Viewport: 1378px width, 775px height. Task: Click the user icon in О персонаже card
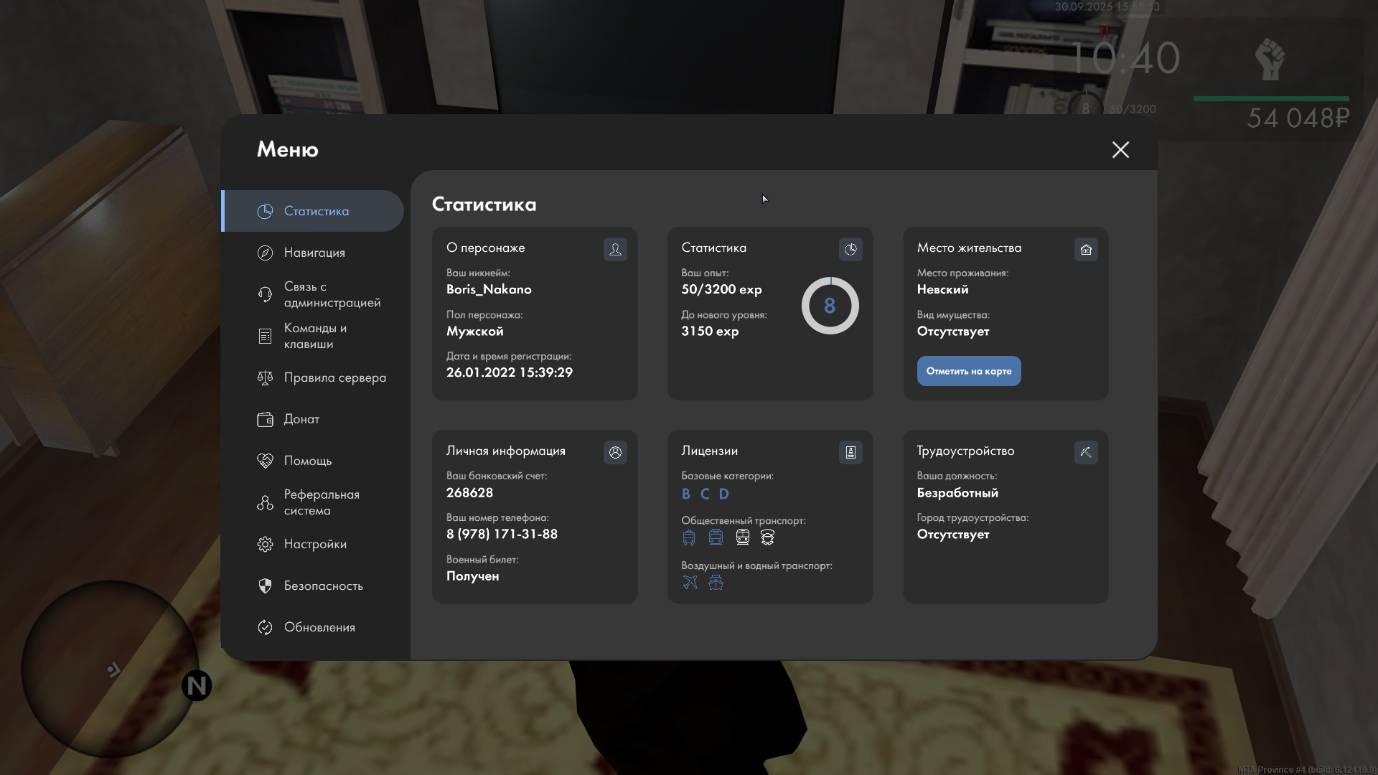[x=615, y=249]
